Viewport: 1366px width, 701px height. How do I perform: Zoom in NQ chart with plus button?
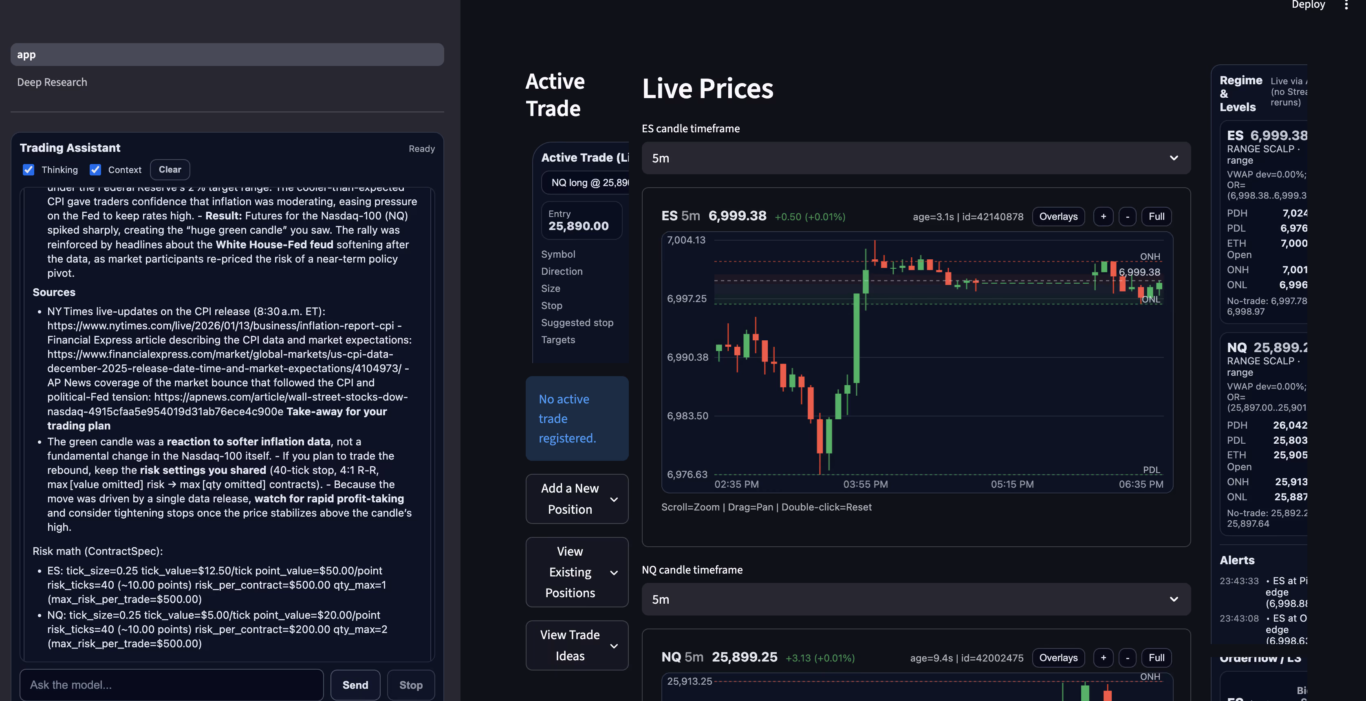pos(1104,657)
